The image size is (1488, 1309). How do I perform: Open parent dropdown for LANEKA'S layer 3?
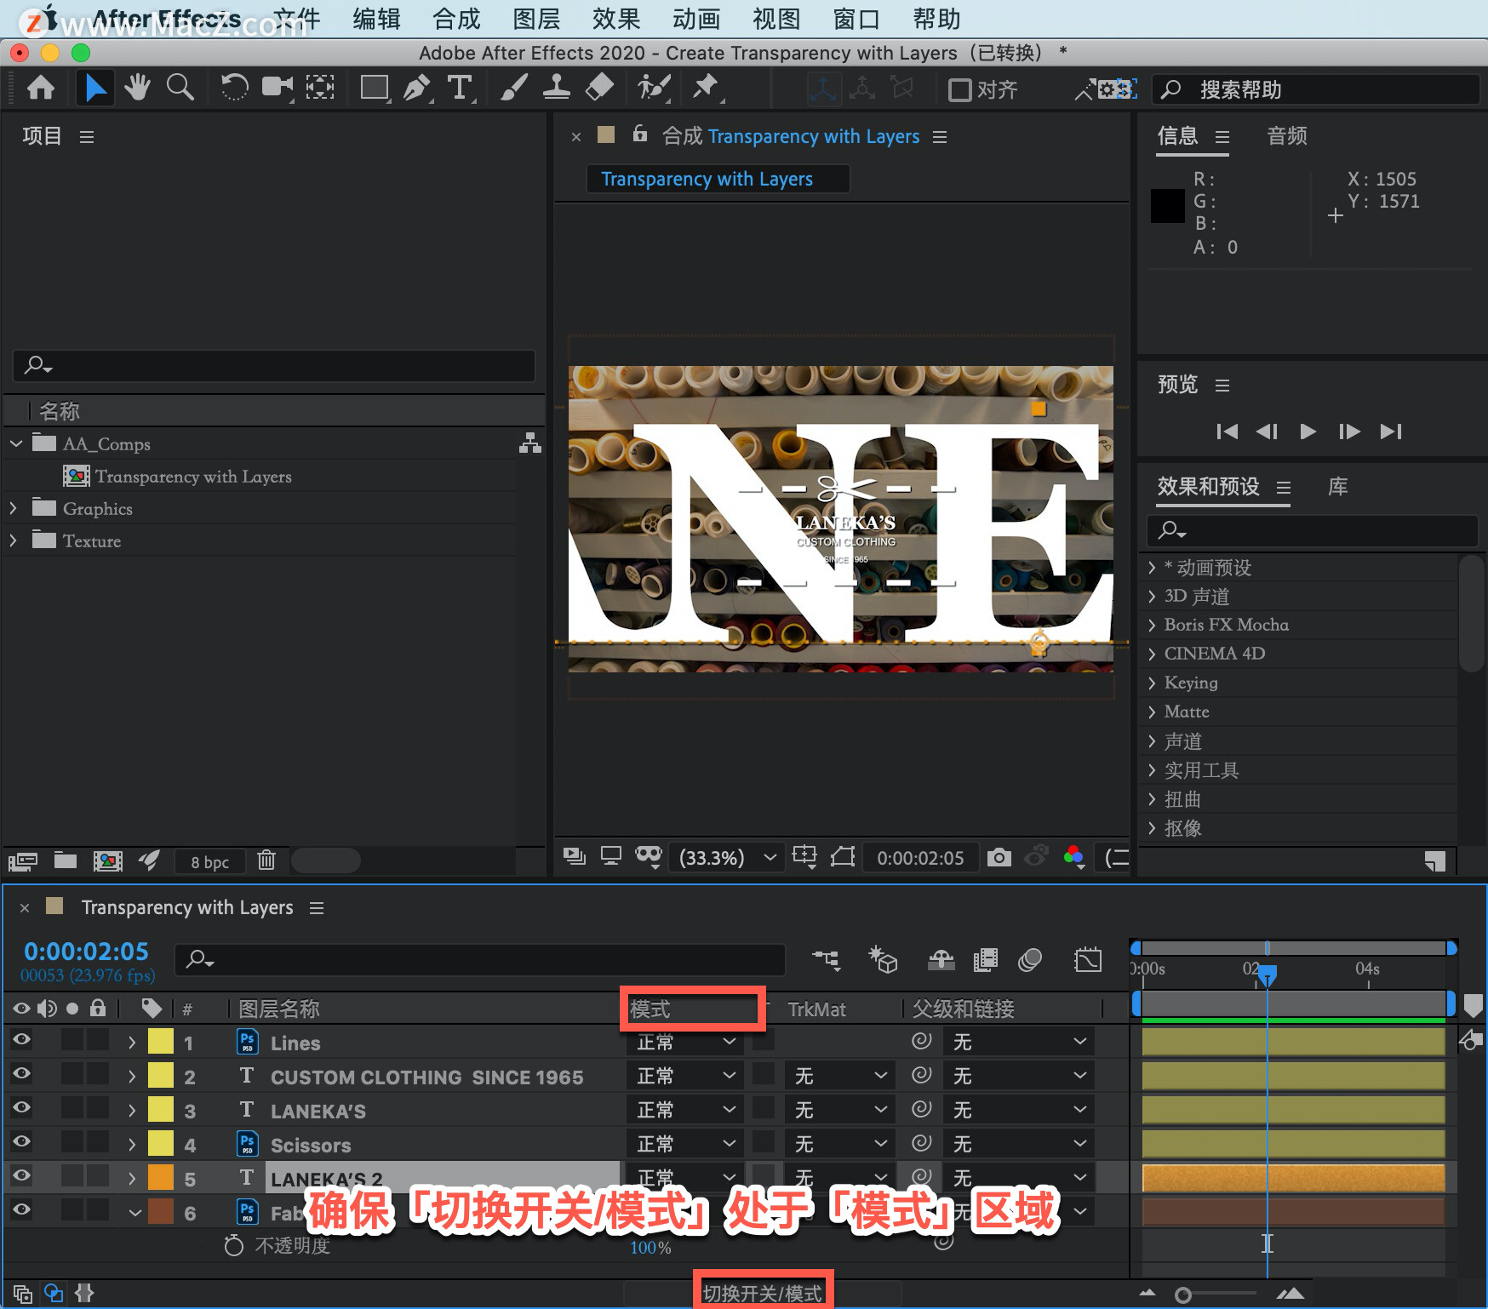click(1018, 1110)
